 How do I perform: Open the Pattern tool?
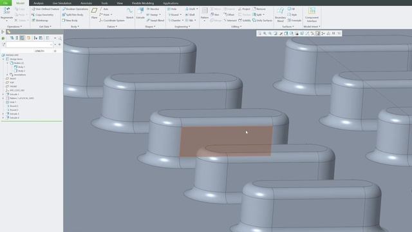click(205, 14)
